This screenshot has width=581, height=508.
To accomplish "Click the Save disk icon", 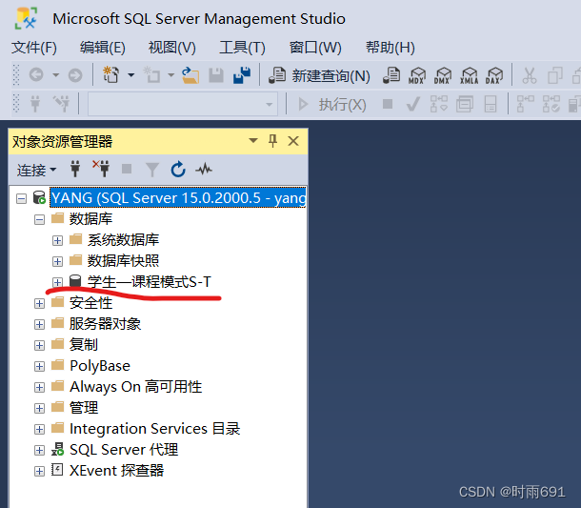I will [216, 75].
